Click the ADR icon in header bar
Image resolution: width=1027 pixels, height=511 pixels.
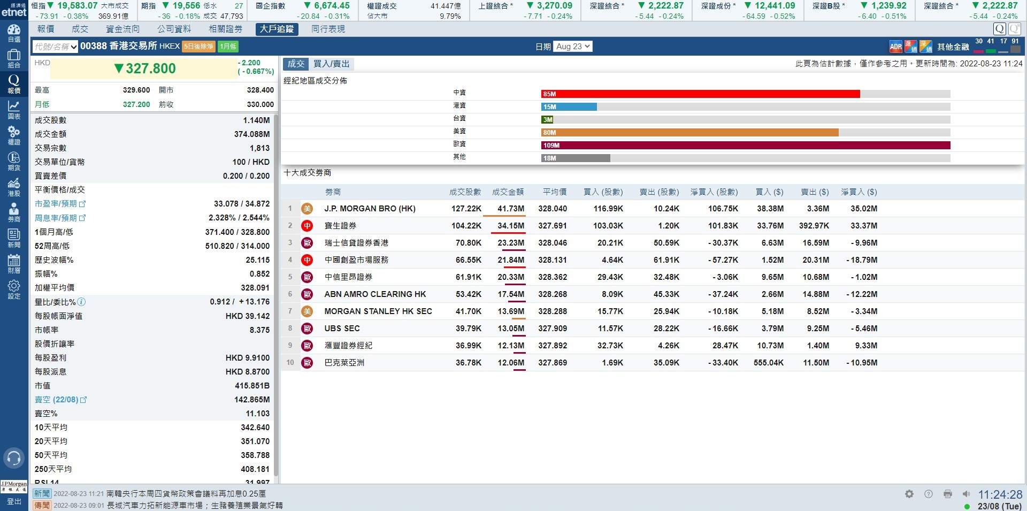895,47
